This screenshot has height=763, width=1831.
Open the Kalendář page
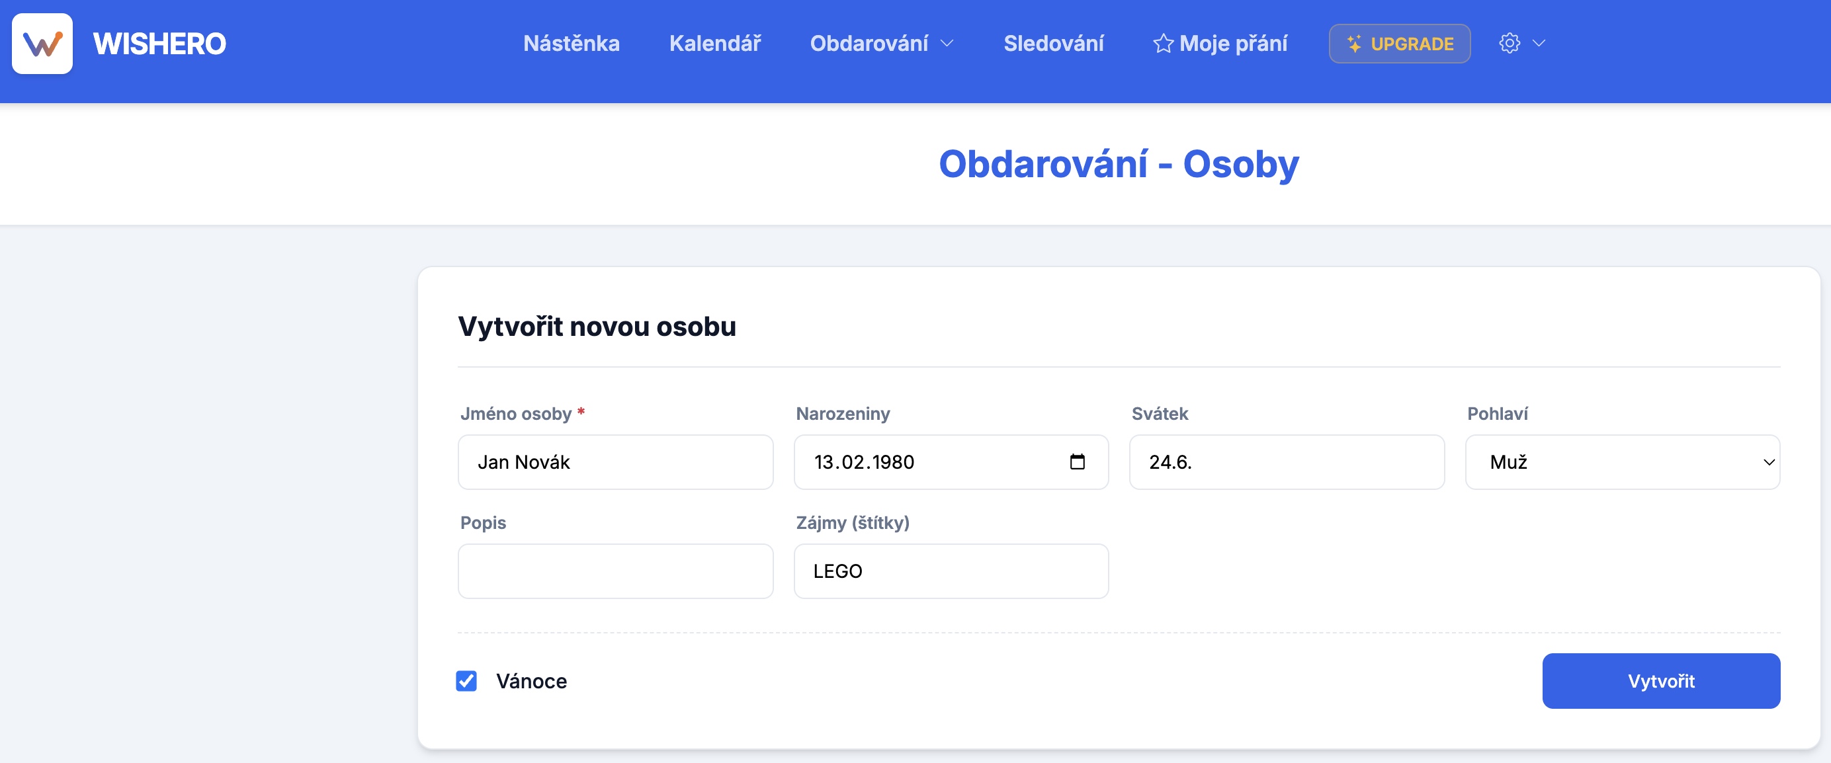point(715,44)
